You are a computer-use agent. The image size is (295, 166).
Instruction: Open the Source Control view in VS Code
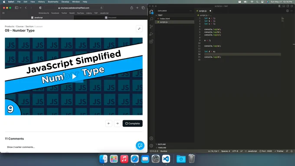151,26
